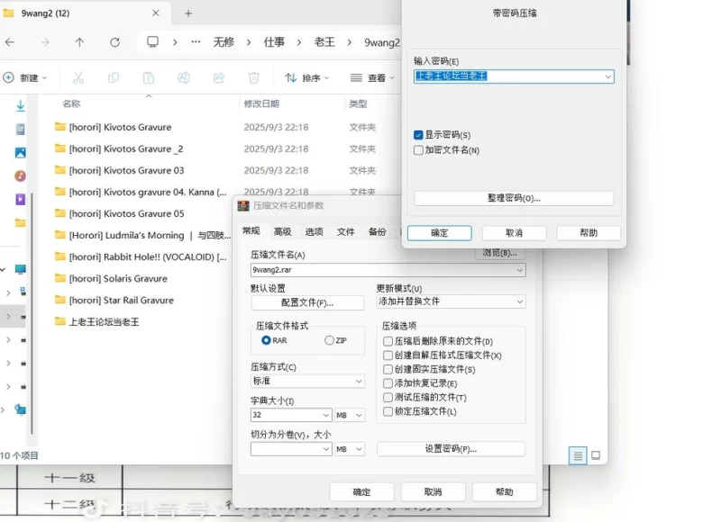Check 压缩后删除原来的文件
Viewport: 721px width, 522px height.
(388, 341)
